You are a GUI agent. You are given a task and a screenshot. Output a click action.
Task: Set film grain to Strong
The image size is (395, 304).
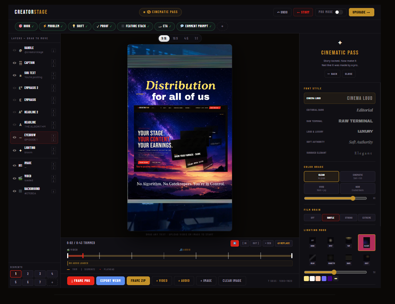349,218
